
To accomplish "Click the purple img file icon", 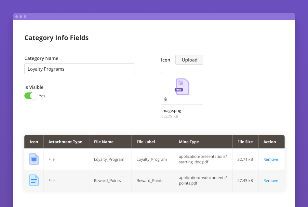I will pyautogui.click(x=182, y=87).
